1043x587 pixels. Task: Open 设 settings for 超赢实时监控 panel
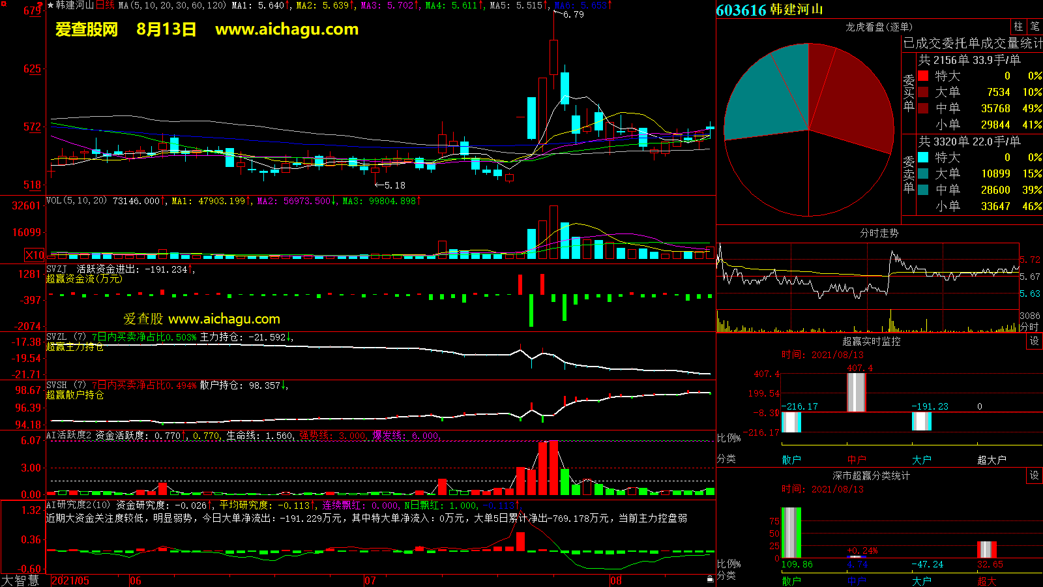pyautogui.click(x=1034, y=341)
